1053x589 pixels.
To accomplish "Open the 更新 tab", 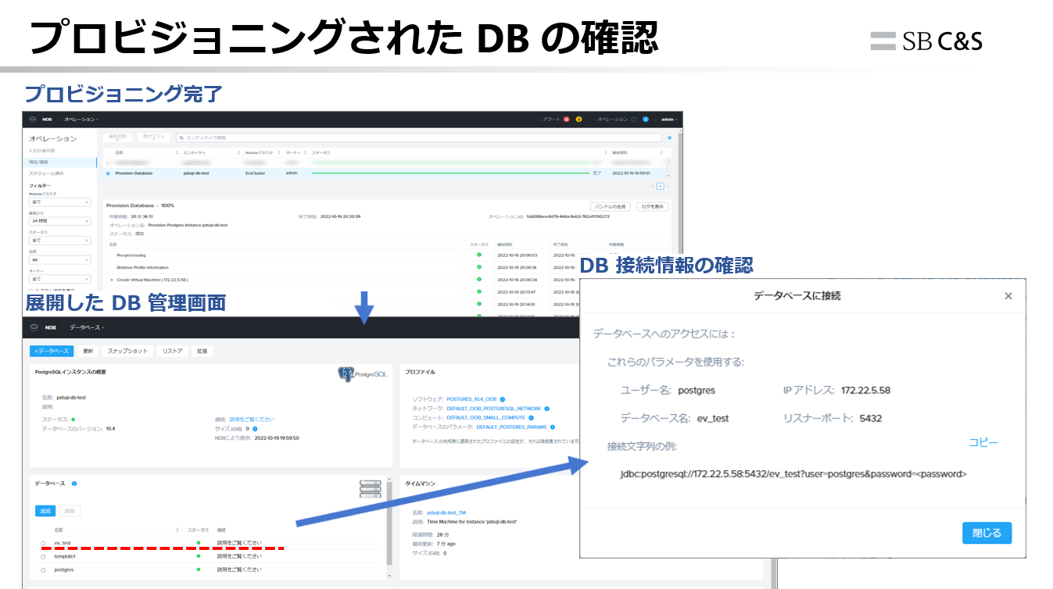I will [x=88, y=351].
